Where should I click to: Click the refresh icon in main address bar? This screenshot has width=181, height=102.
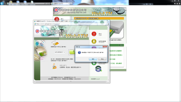pos(48,4)
